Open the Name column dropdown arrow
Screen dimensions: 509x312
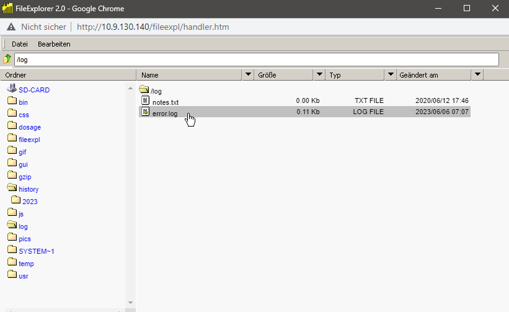248,74
